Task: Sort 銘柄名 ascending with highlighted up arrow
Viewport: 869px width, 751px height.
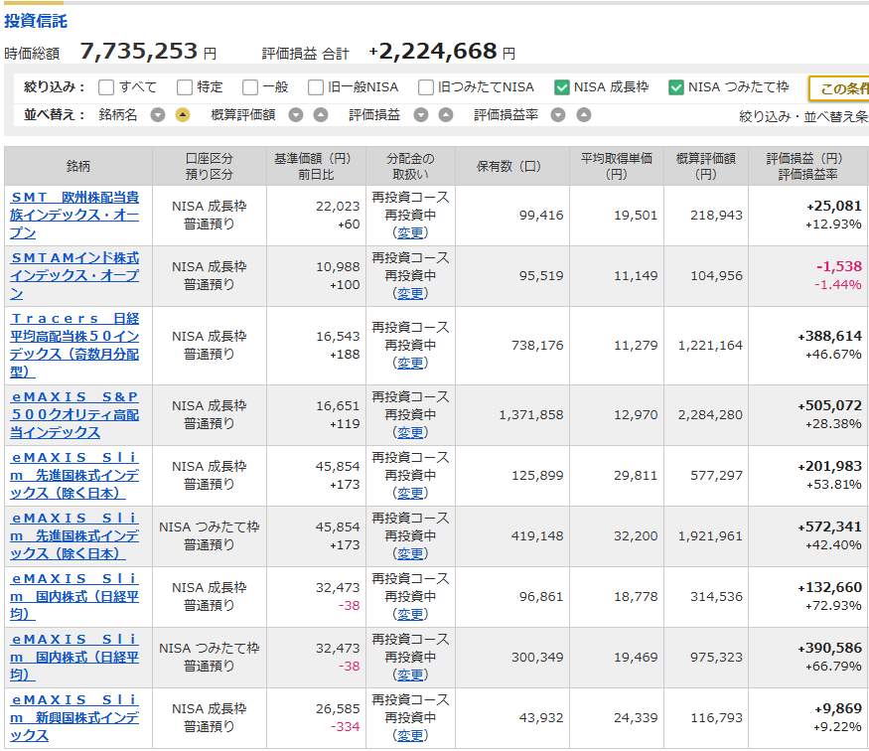Action: tap(183, 115)
